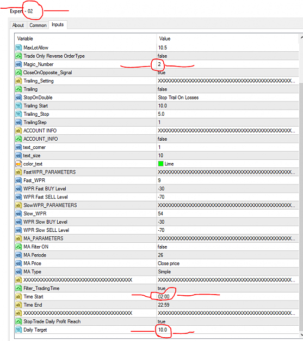
Task: Switch to the About tab
Action: point(18,25)
